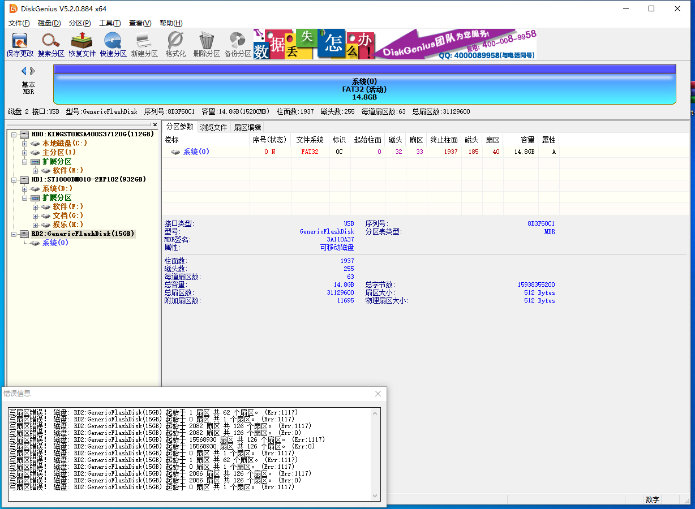Switch to the 分区参数 tab
Screen dimensions: 695x509
(179, 127)
